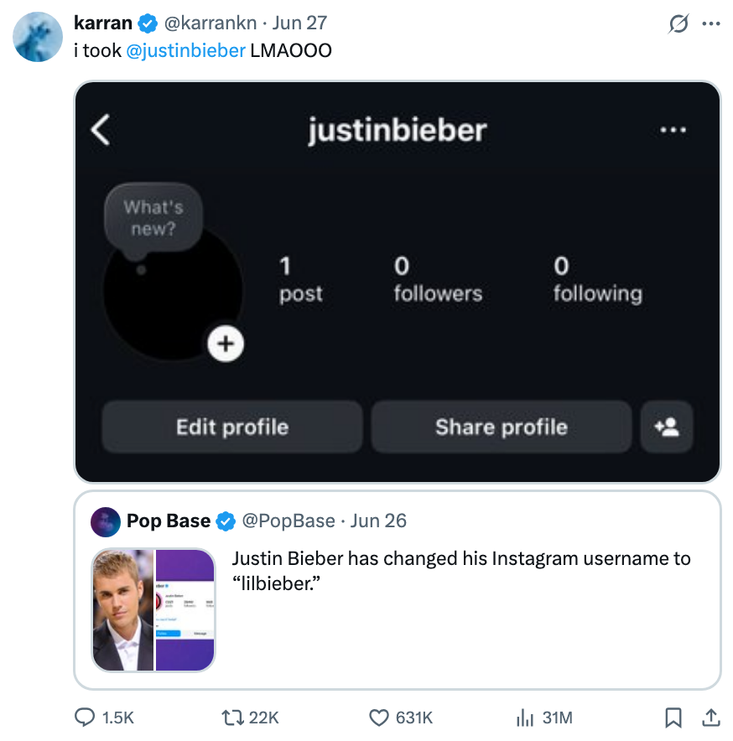Like the tweet with heart icon

click(380, 718)
